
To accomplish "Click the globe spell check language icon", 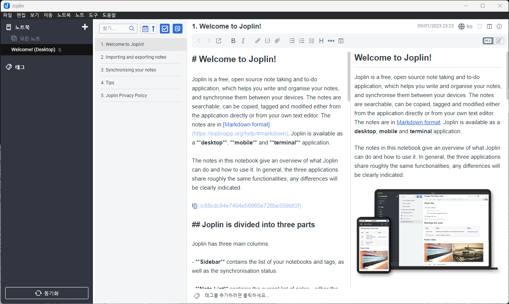I will pyautogui.click(x=462, y=26).
